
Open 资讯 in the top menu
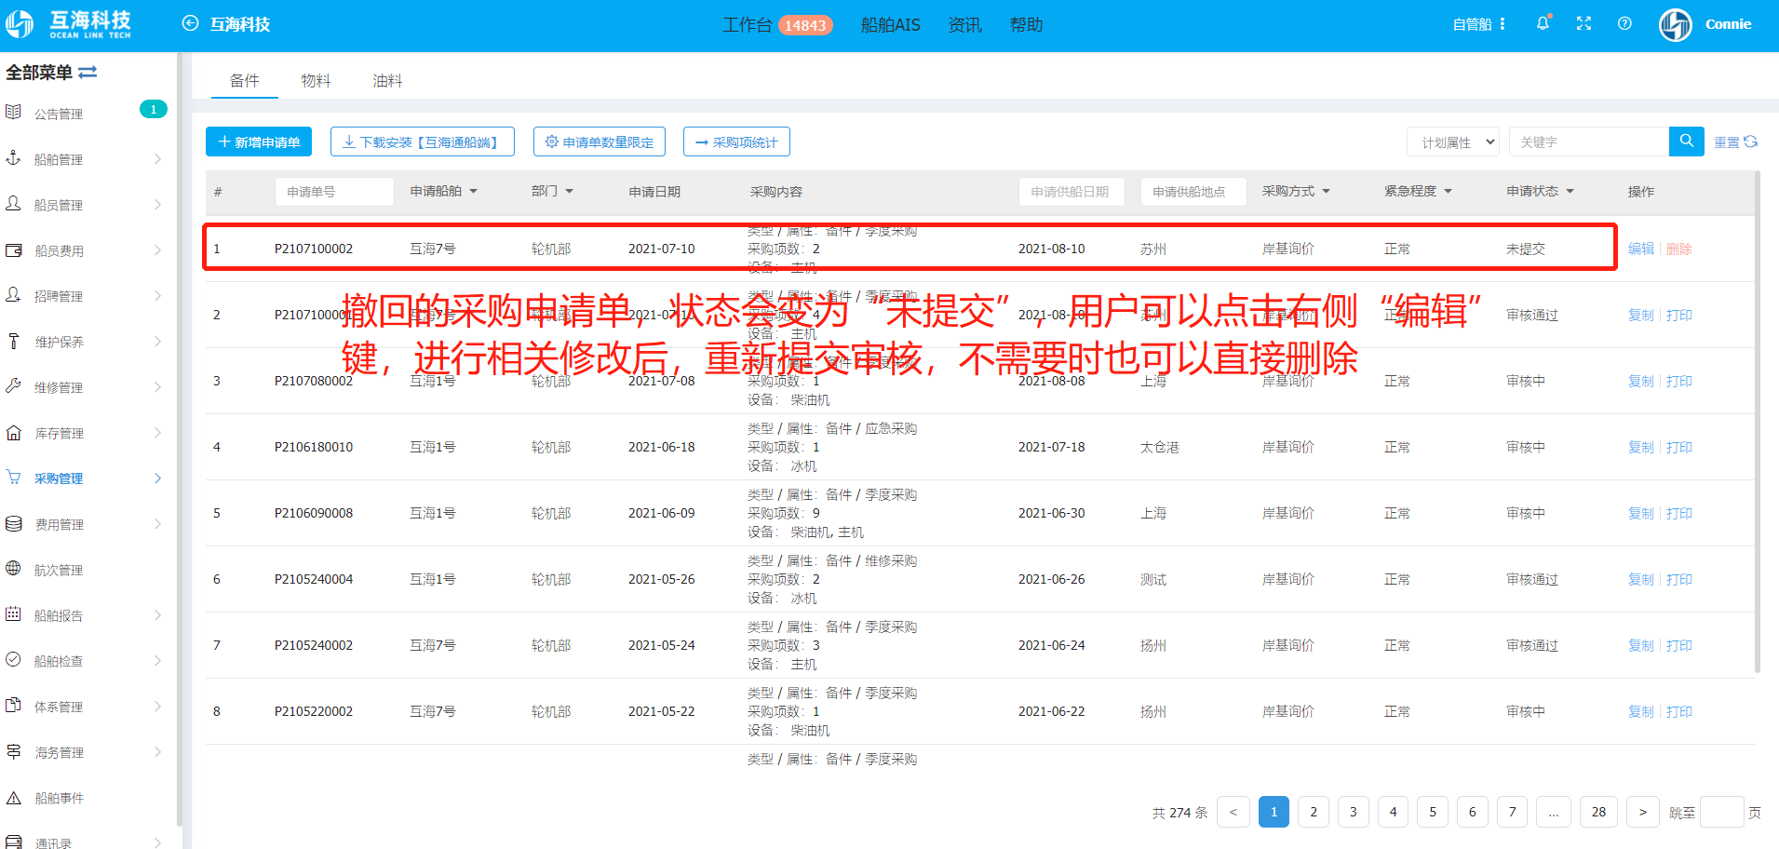pyautogui.click(x=964, y=25)
